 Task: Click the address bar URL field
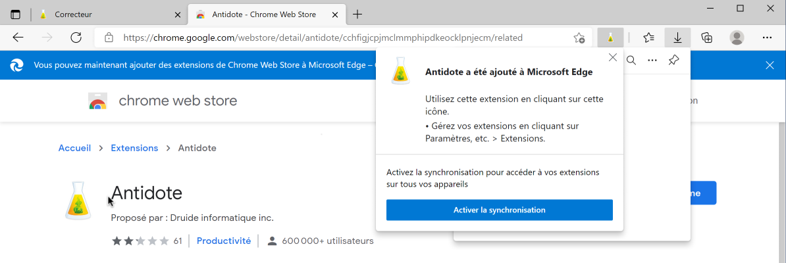(323, 37)
